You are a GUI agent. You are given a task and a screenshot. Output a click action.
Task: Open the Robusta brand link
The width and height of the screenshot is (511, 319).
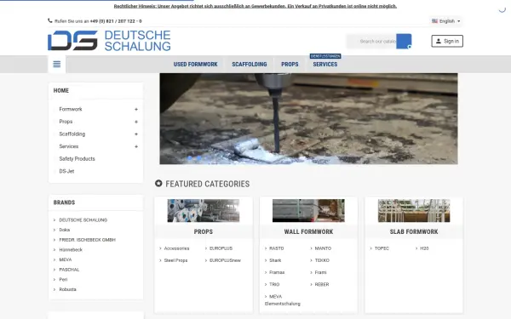[67, 289]
